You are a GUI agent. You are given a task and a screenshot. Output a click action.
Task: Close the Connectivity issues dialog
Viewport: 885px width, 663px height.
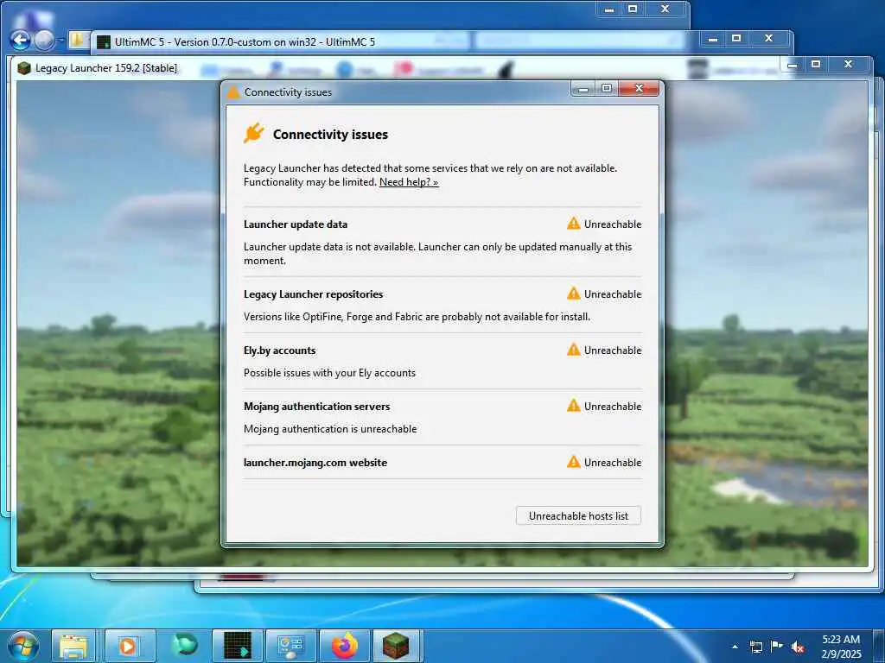(x=639, y=89)
